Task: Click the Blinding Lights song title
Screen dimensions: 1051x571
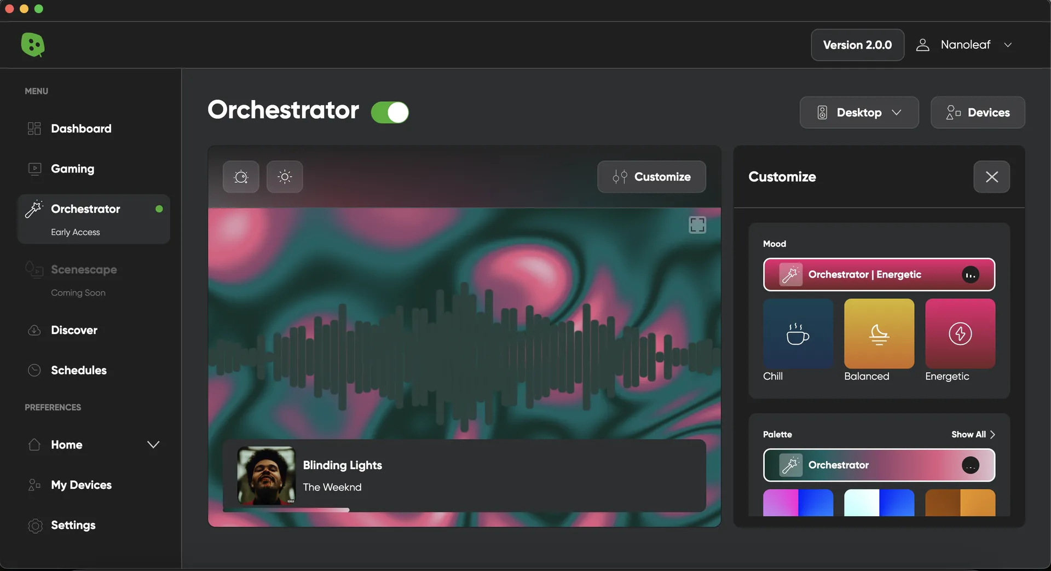Action: point(343,465)
